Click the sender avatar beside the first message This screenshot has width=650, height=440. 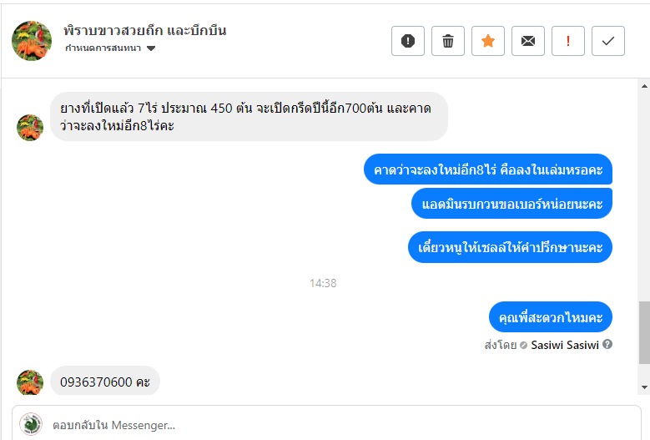coord(30,127)
